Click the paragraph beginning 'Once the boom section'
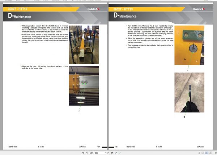Screen dimensions: 217x155 44,39
